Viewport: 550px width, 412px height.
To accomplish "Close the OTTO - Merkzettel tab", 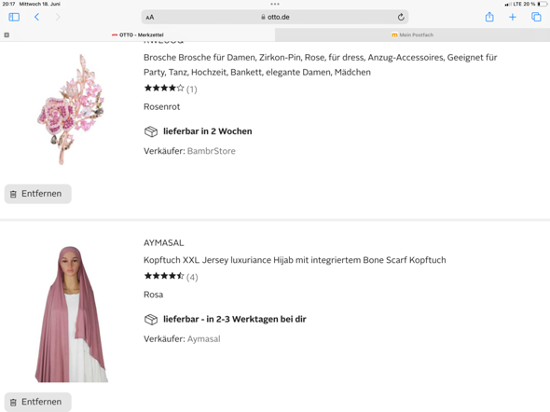I will pos(7,34).
